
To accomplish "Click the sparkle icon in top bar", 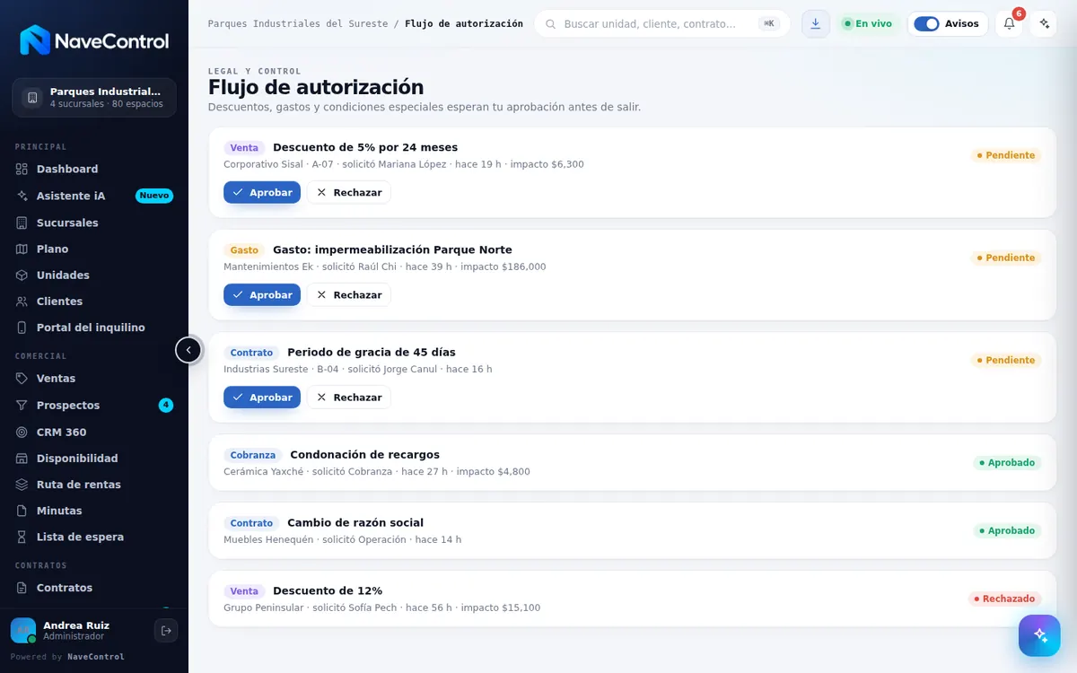I will click(x=1043, y=23).
